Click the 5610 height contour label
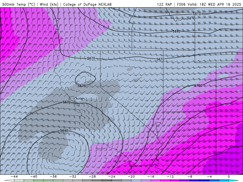Image resolution: width=243 pixels, height=182 pixels. [x=197, y=14]
